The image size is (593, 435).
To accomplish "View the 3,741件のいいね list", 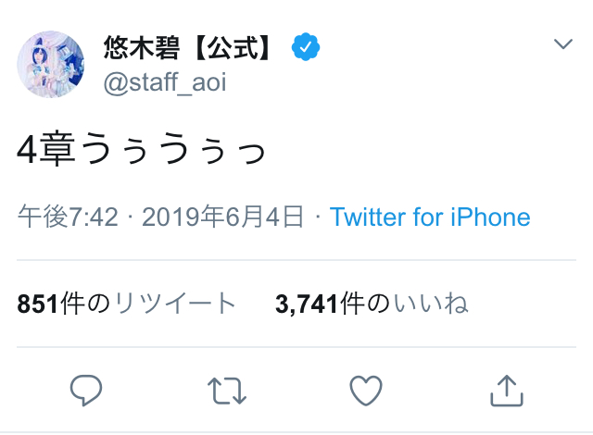I will (x=371, y=303).
